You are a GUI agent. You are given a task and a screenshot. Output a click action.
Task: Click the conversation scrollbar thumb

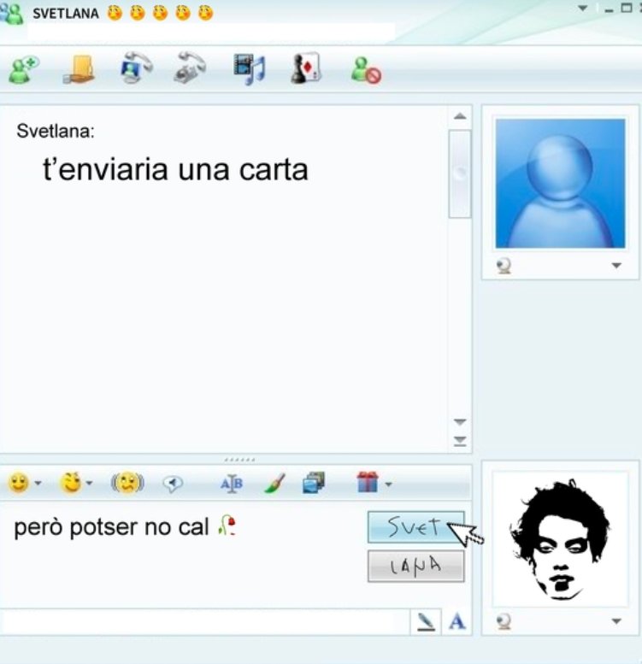point(460,174)
